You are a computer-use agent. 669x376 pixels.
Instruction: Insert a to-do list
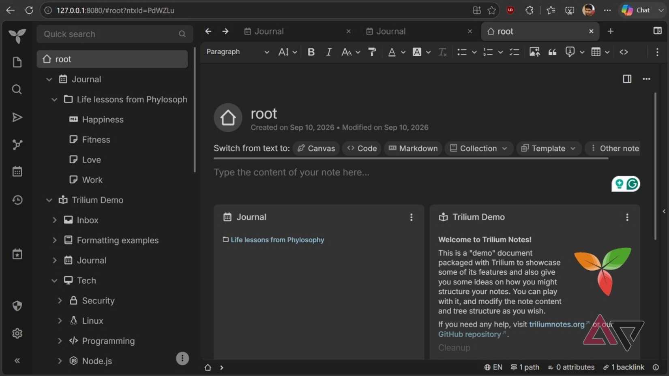click(x=514, y=52)
